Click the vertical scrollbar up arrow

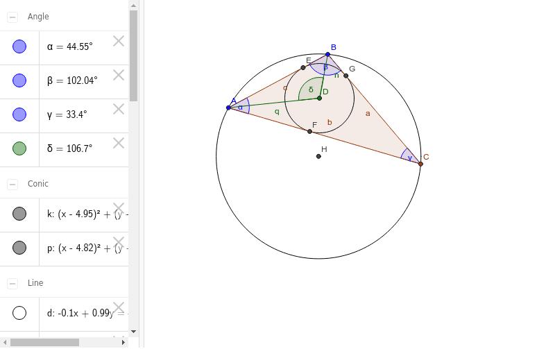tap(133, 6)
